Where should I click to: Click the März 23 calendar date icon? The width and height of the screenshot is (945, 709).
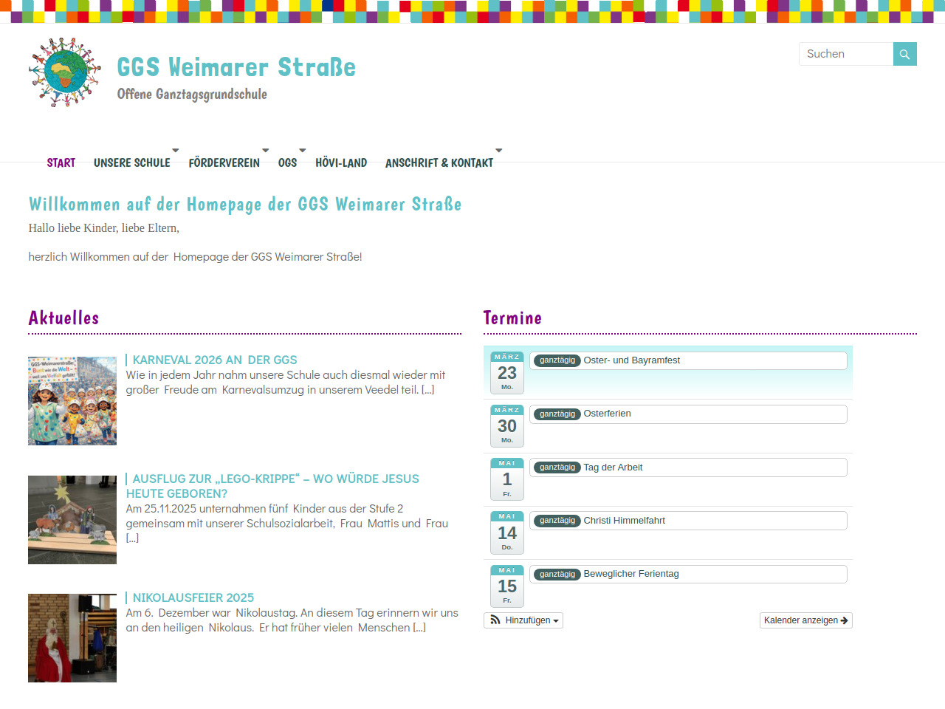coord(506,373)
